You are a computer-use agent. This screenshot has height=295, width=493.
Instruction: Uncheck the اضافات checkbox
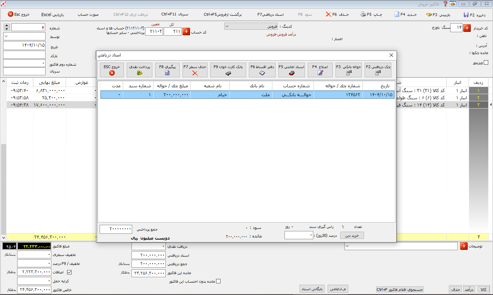69,272
